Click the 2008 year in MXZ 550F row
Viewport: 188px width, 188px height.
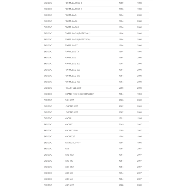coord(121,185)
